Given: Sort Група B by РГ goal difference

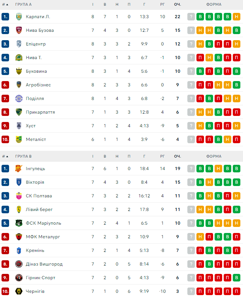Looking at the screenshot, I should tap(162, 156).
